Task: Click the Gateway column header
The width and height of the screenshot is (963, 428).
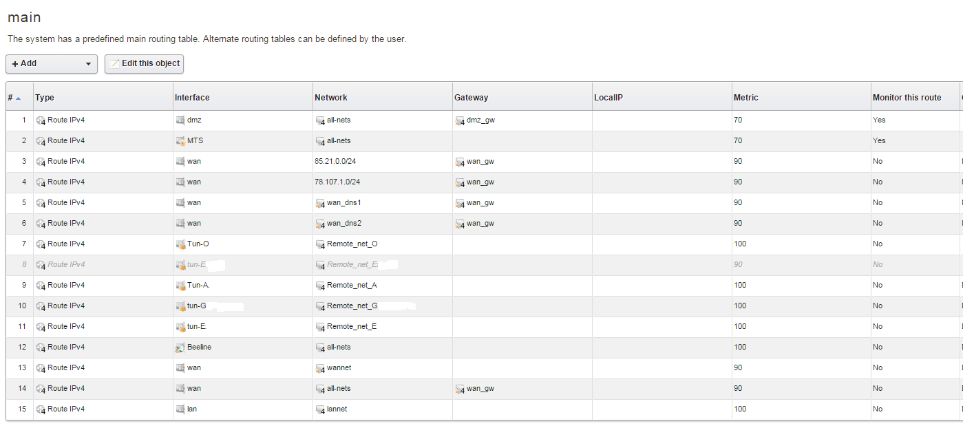Action: coord(471,98)
